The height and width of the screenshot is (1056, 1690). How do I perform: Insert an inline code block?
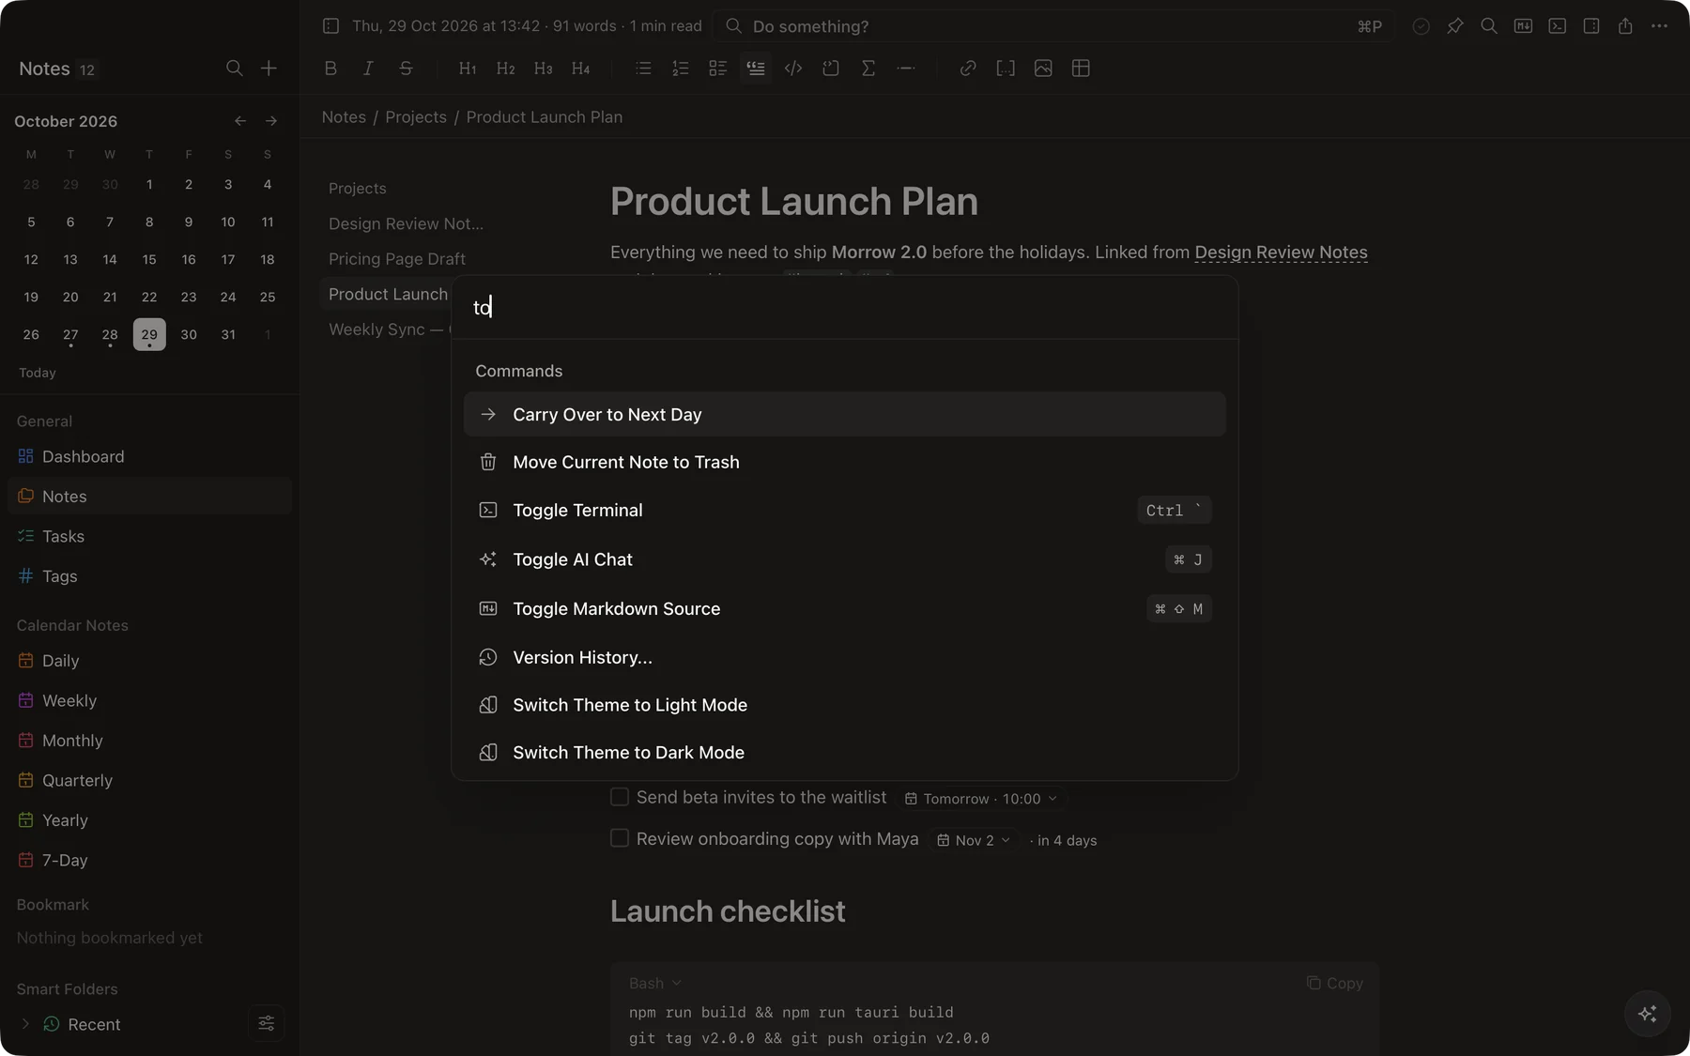coord(793,69)
